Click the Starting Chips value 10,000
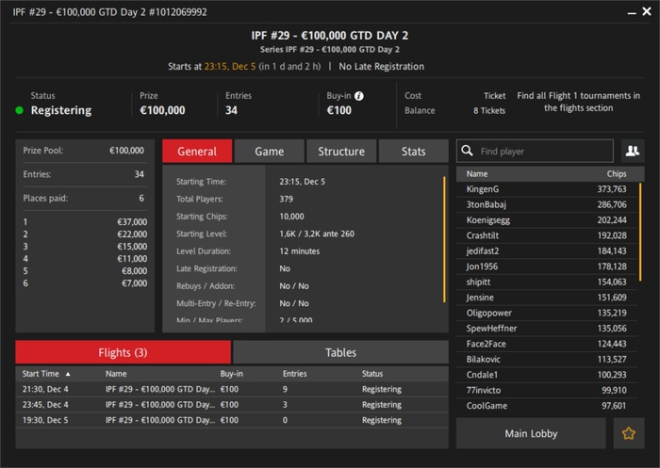The width and height of the screenshot is (660, 468). [291, 217]
